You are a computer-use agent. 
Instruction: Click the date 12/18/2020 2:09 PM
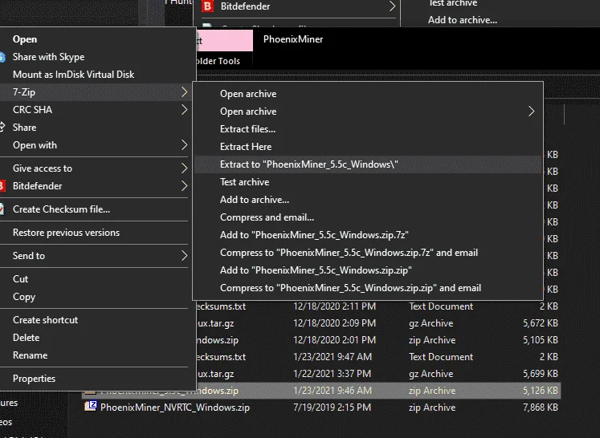pos(334,323)
